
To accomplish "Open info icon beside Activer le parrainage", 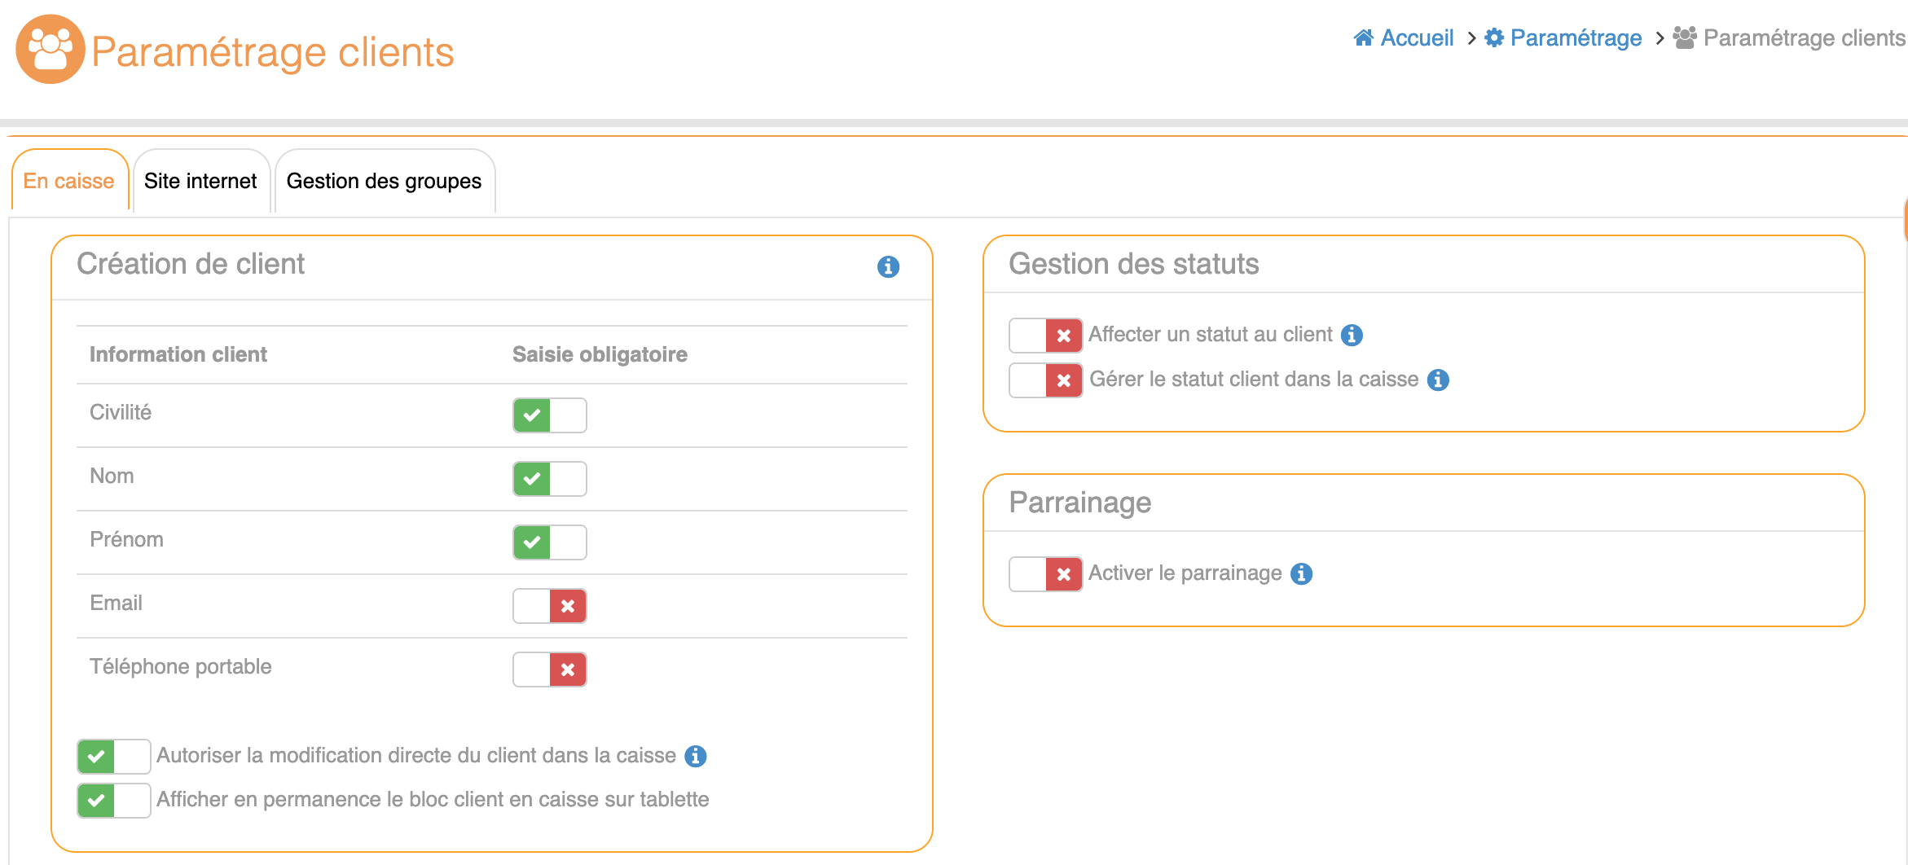I will pyautogui.click(x=1302, y=573).
